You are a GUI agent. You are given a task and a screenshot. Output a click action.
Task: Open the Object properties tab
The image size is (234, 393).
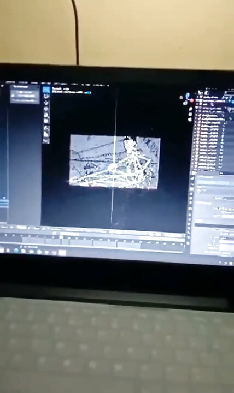point(190,209)
